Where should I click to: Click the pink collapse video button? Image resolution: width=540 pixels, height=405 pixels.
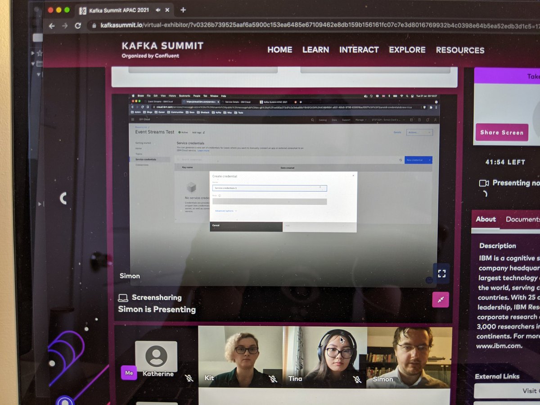click(440, 300)
